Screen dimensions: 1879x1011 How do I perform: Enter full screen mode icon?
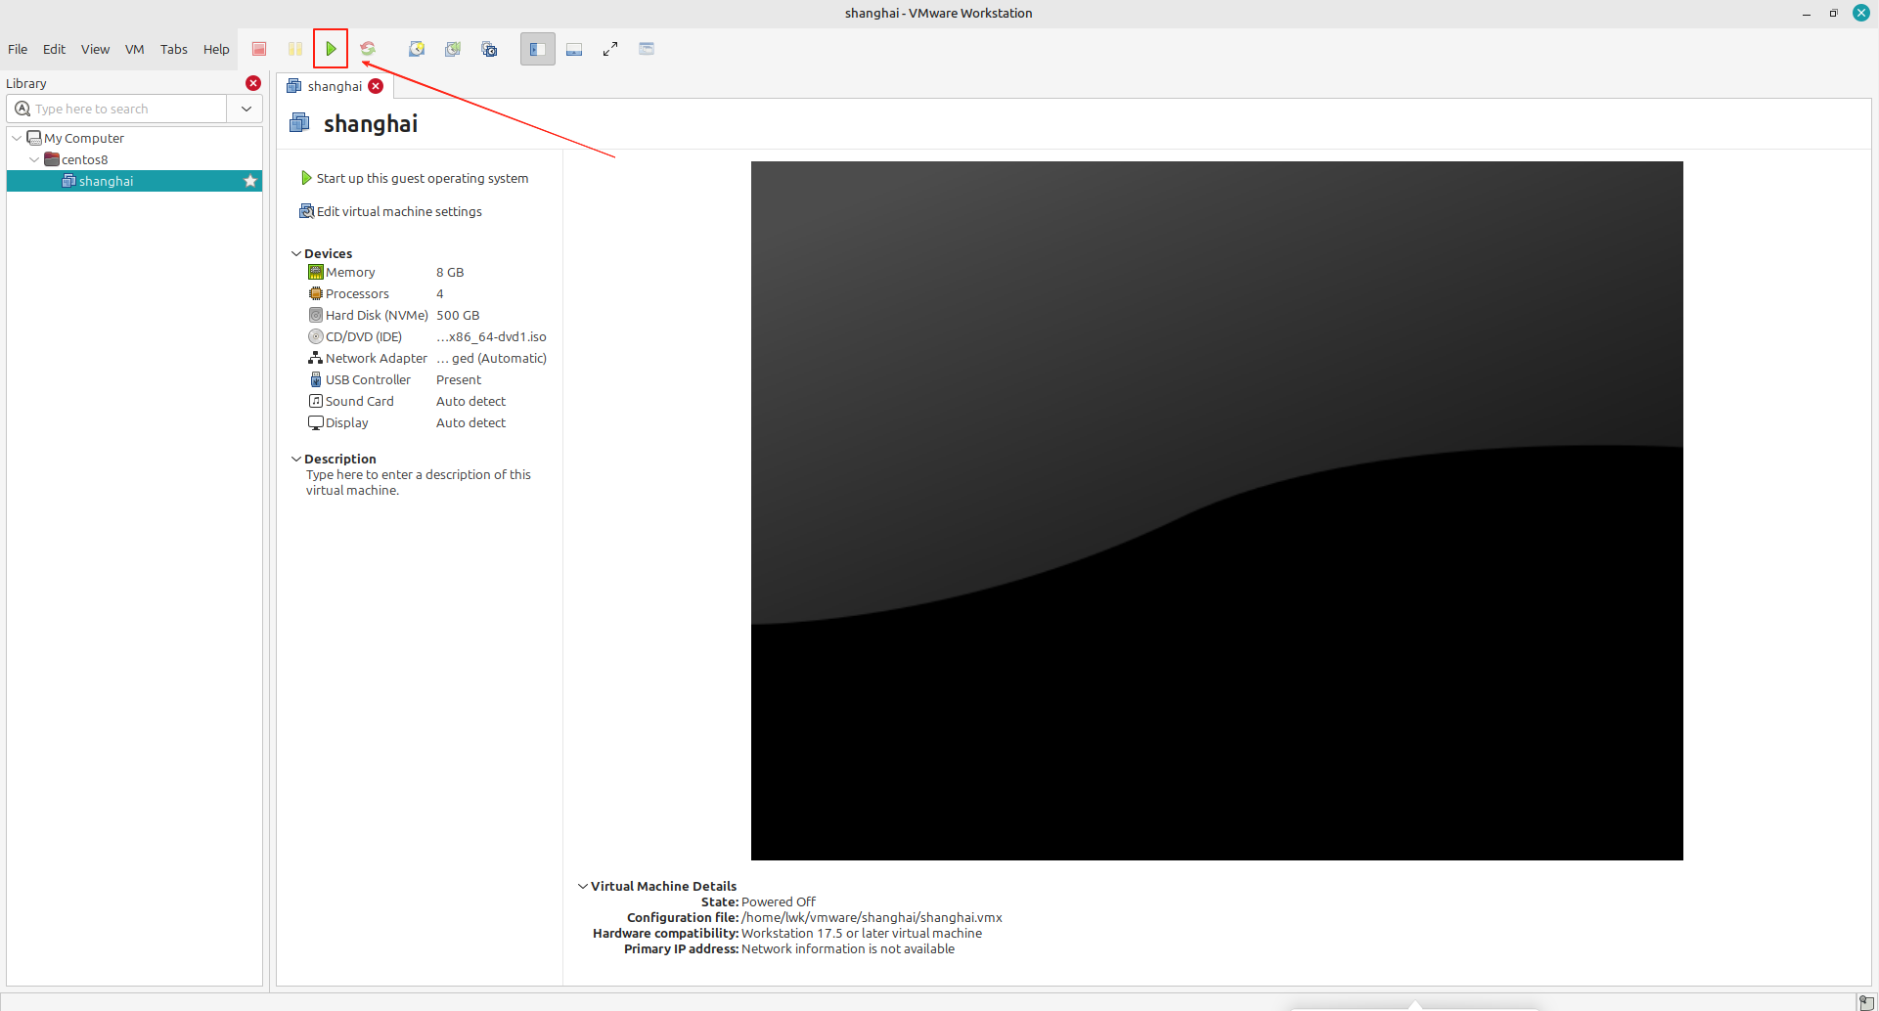tap(610, 49)
